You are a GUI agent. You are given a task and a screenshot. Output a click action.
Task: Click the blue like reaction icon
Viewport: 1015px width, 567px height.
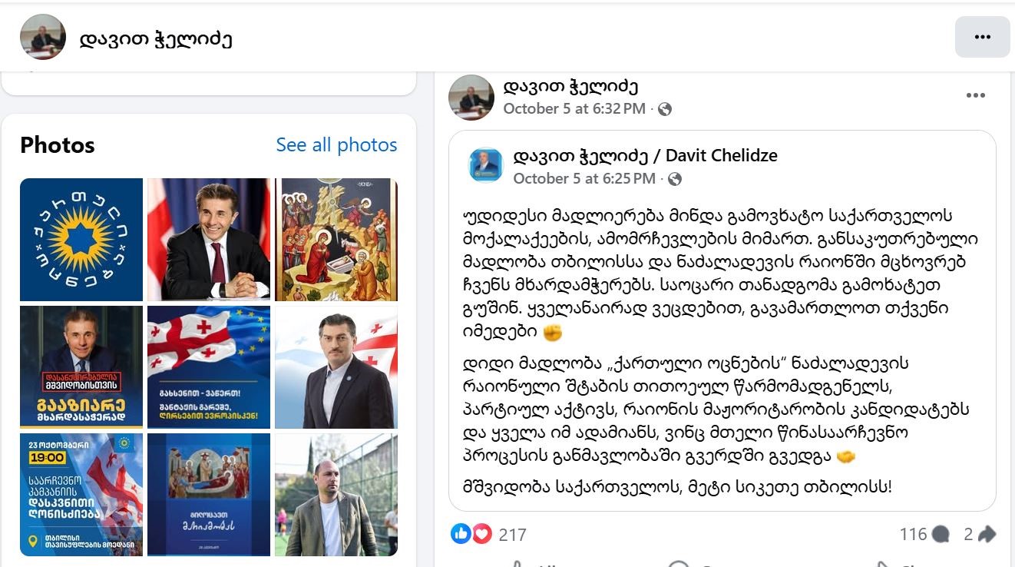(461, 533)
